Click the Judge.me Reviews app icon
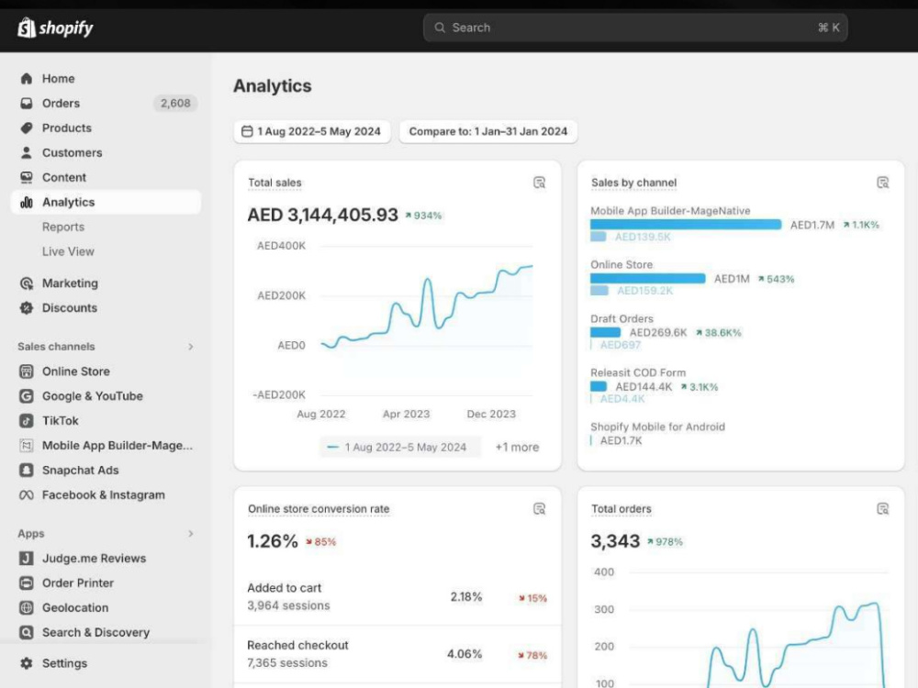 (27, 558)
